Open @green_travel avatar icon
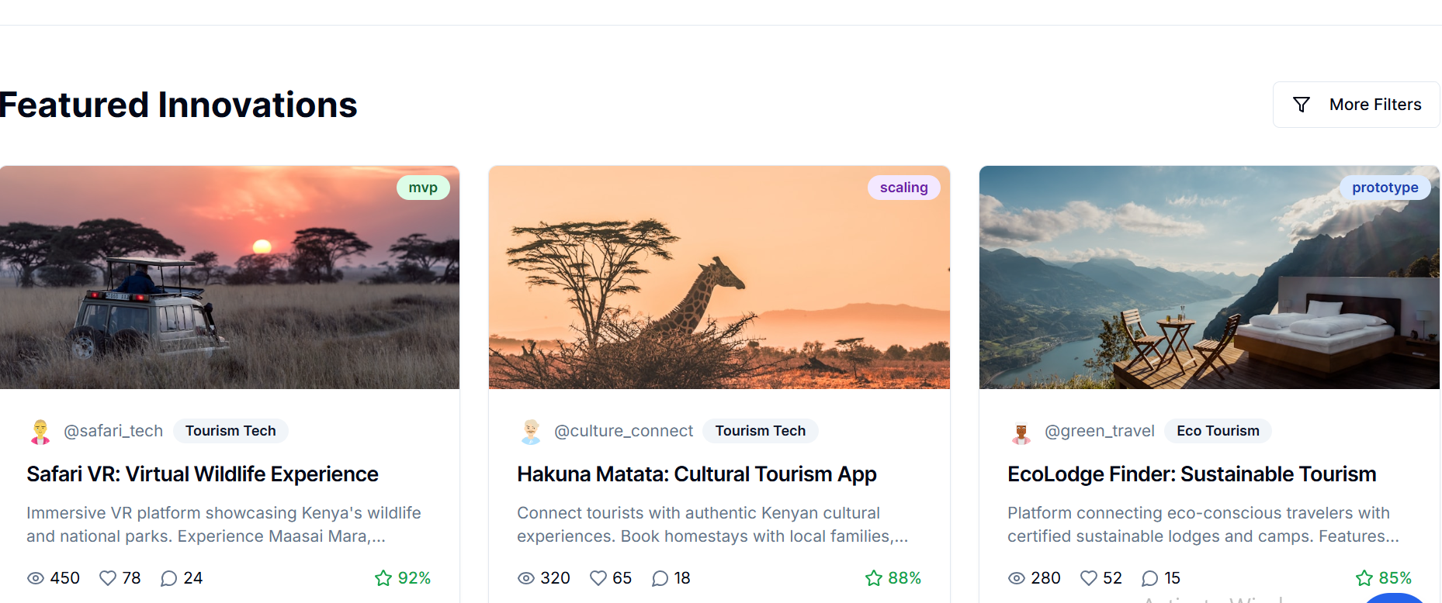 tap(1021, 431)
